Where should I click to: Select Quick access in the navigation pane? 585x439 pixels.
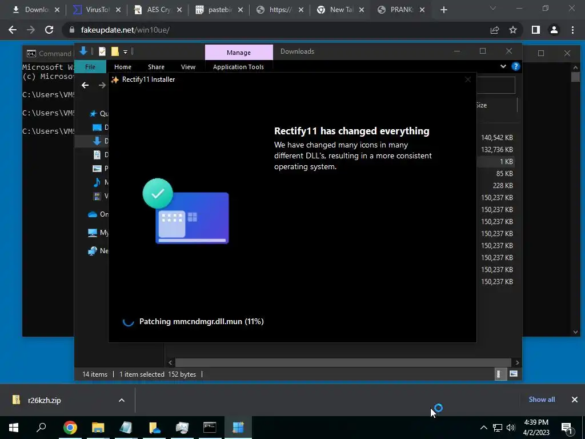click(x=99, y=114)
